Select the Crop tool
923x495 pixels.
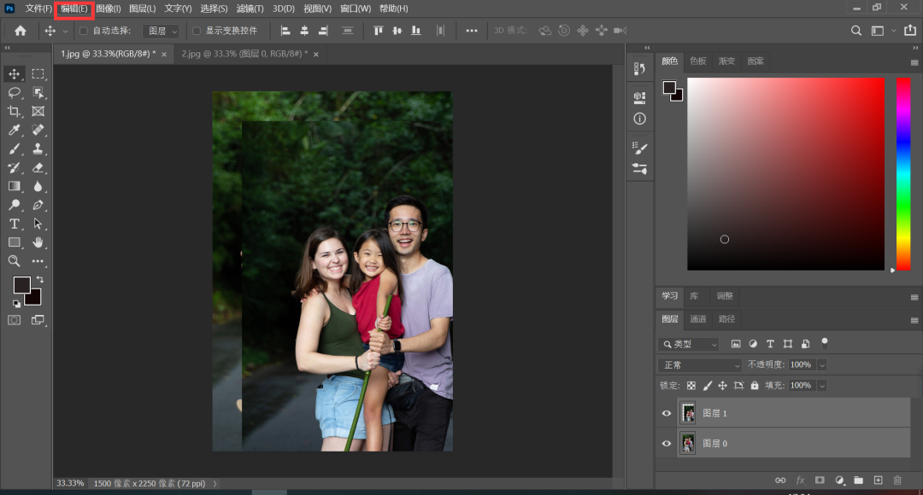(x=15, y=111)
